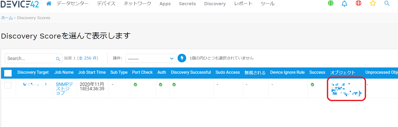Viewport: 398px width, 127px height.
Task: Sort by Discovery Target column header
Action: [x=33, y=72]
